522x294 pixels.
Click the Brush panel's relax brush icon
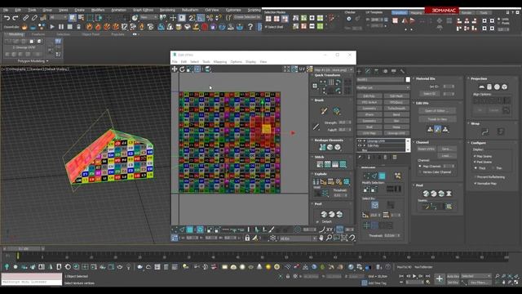[x=336, y=111]
